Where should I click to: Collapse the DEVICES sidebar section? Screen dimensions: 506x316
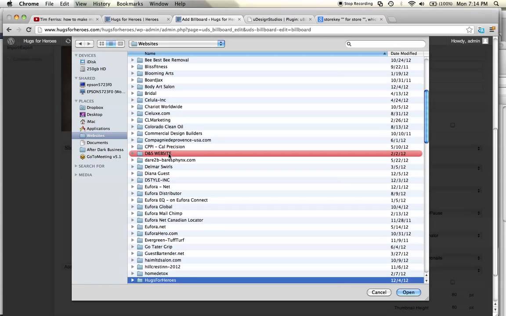(76, 55)
